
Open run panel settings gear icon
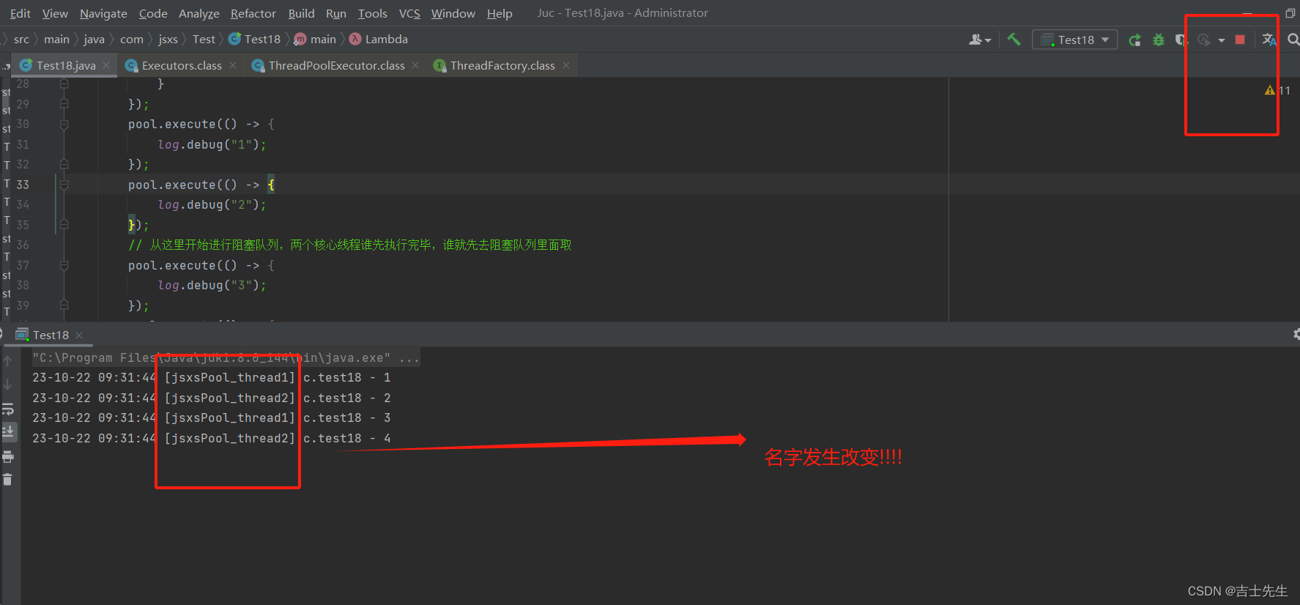pos(1296,335)
